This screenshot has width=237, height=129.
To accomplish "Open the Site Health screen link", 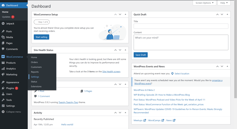I will (x=111, y=71).
